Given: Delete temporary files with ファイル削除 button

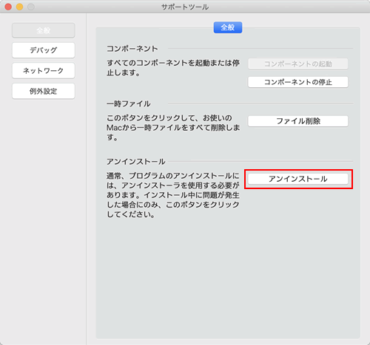Looking at the screenshot, I should [x=298, y=121].
